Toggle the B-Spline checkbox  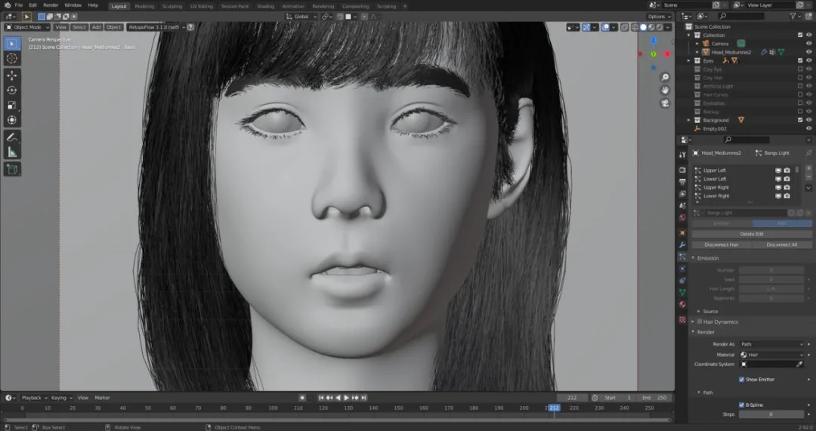coord(742,405)
